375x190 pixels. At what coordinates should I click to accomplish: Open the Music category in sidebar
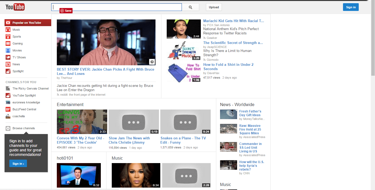tap(16, 30)
